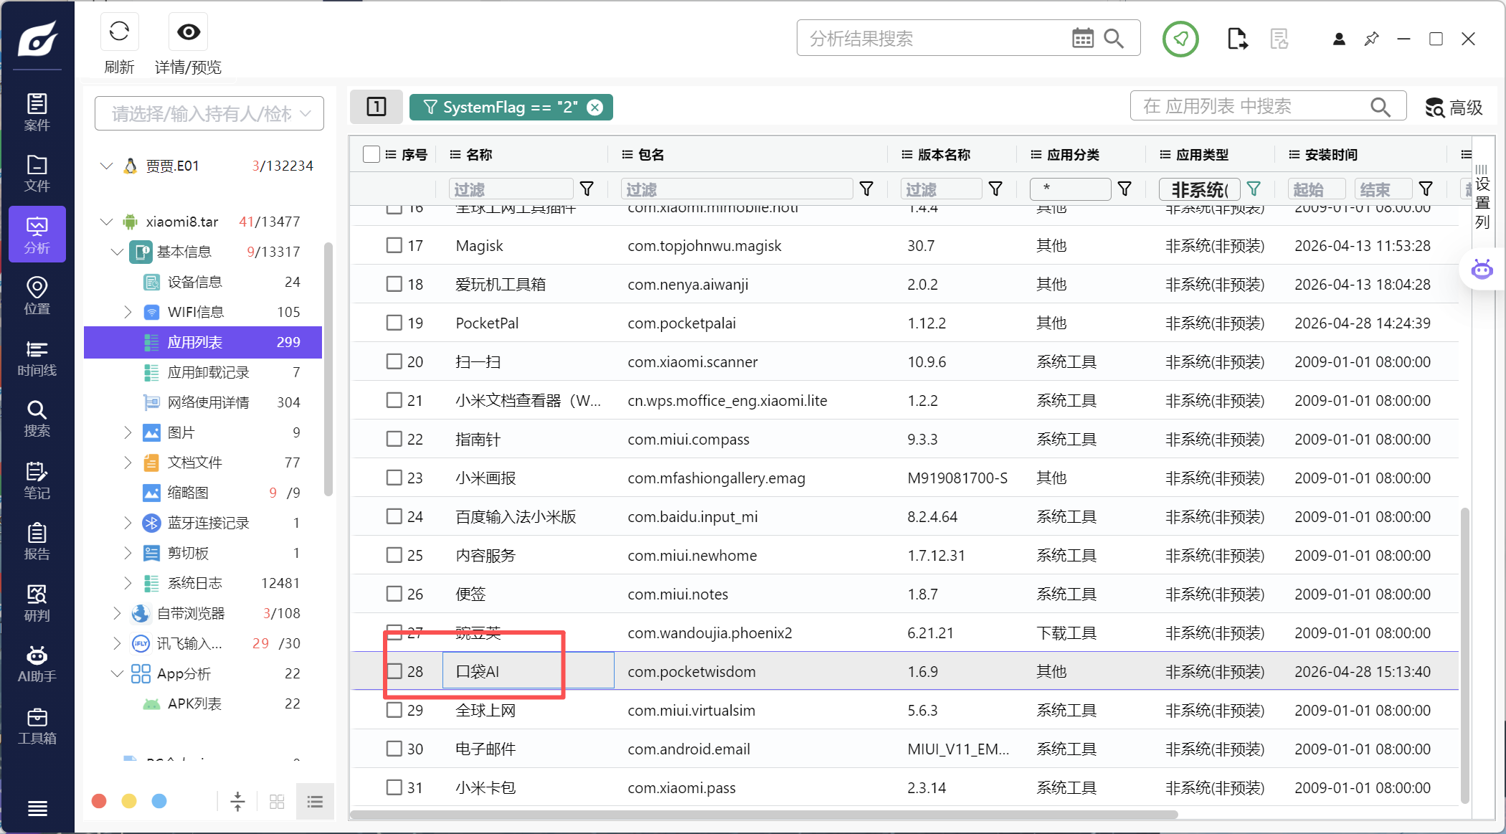The image size is (1506, 834).
Task: Open the details/preview (详情/预览) eye icon
Action: click(189, 32)
